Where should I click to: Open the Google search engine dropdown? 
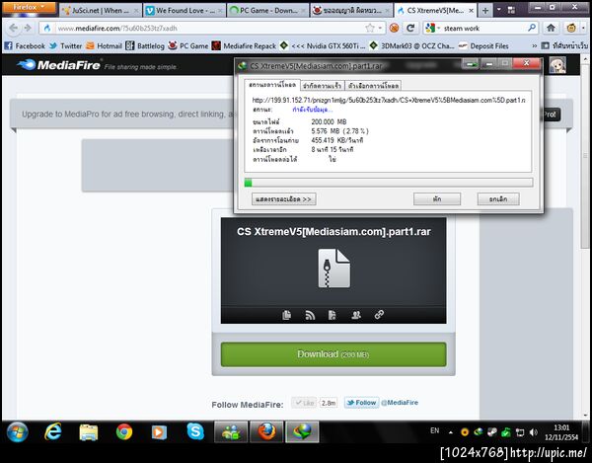pyautogui.click(x=432, y=28)
